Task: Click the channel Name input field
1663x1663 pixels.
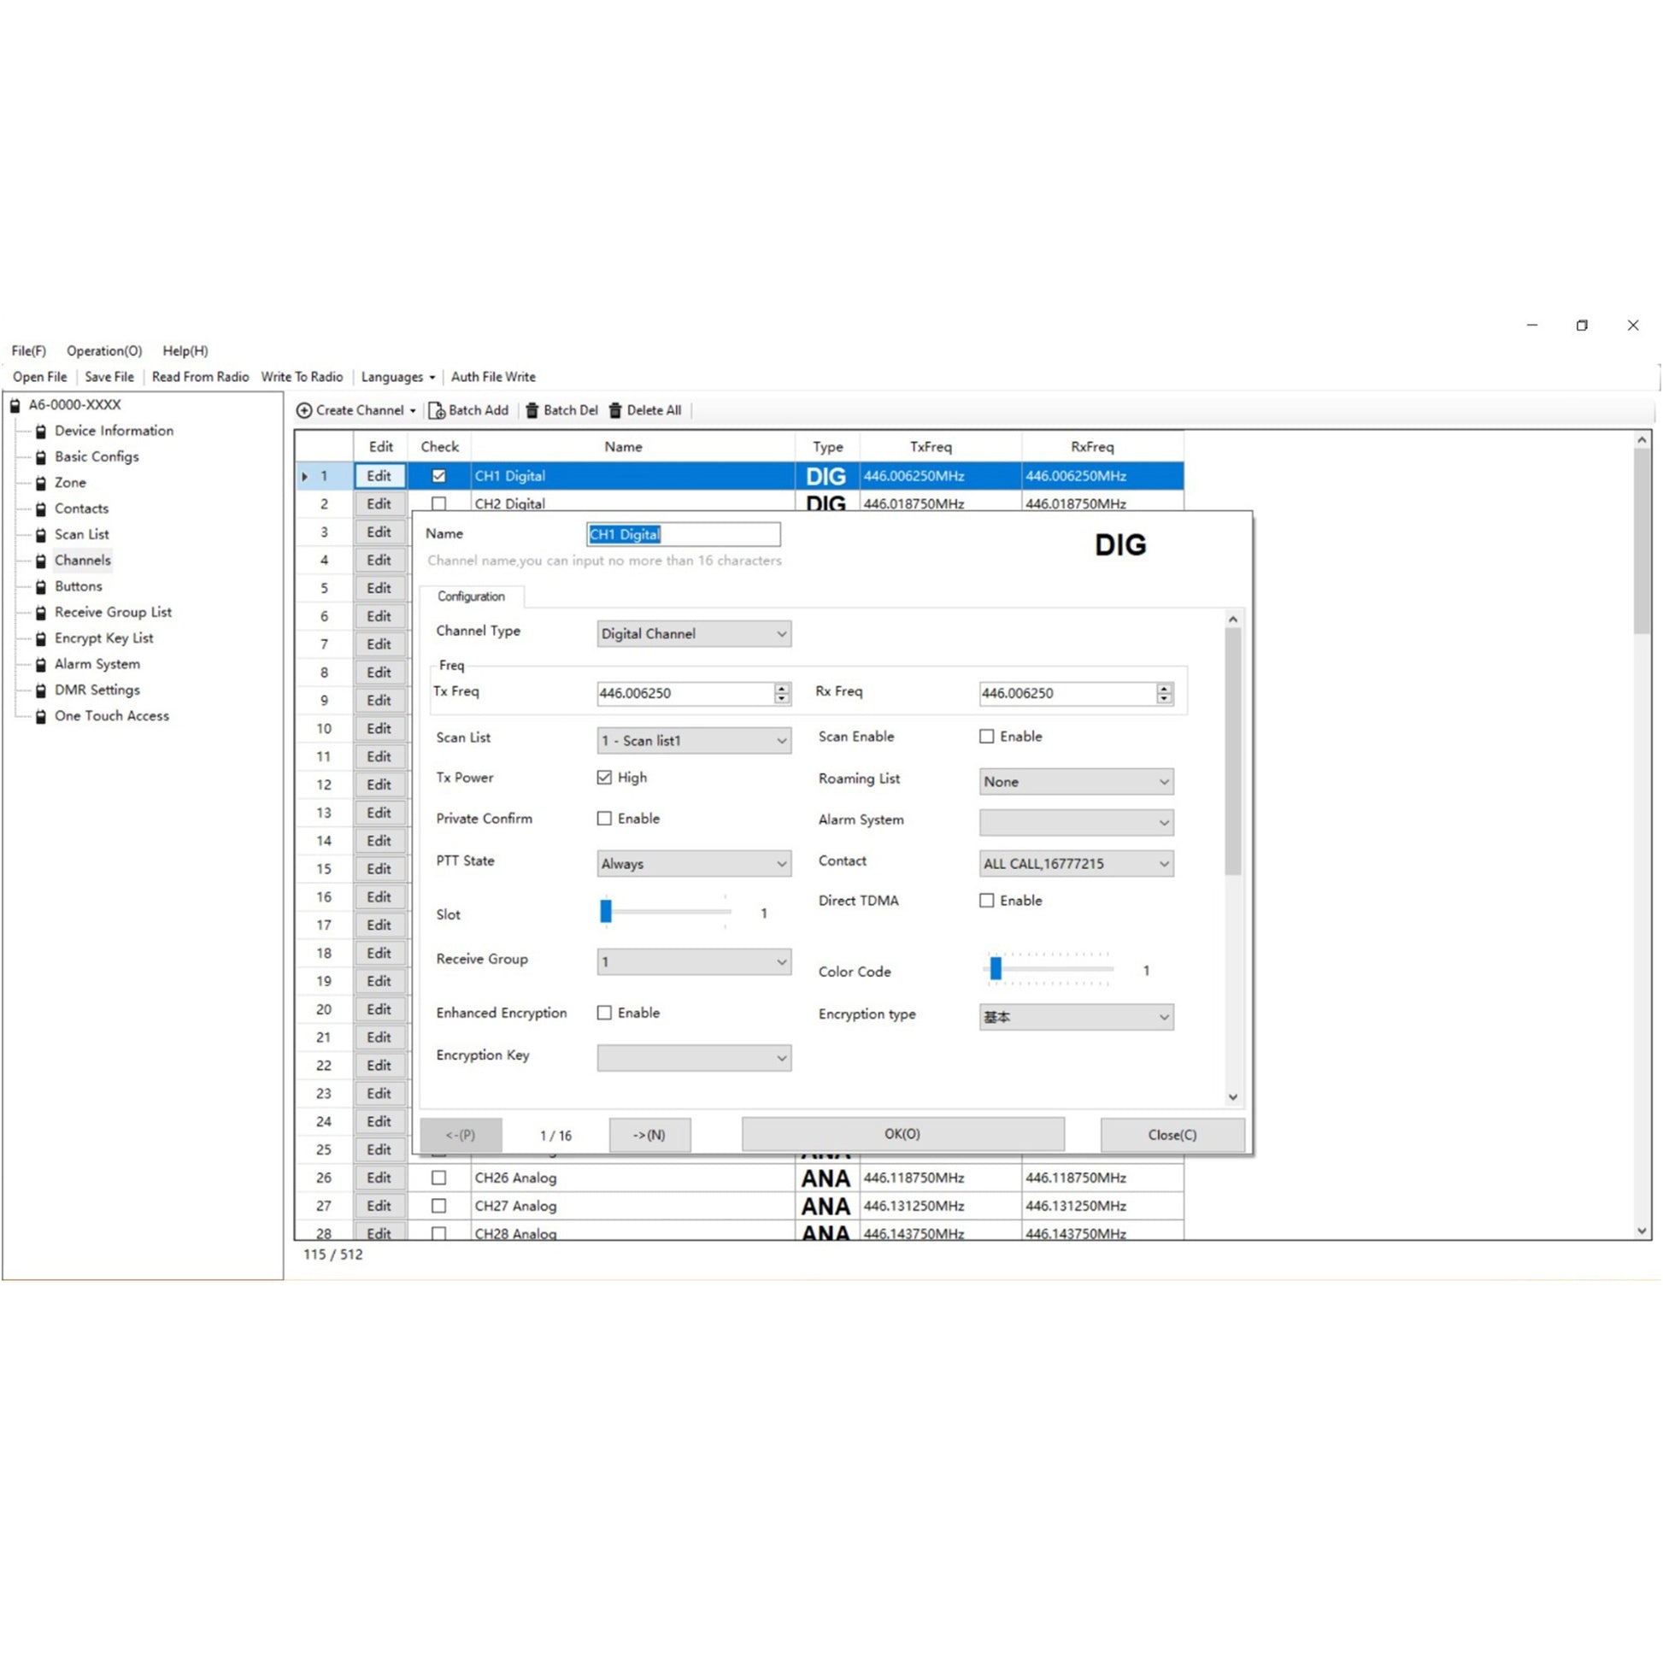Action: [x=684, y=535]
